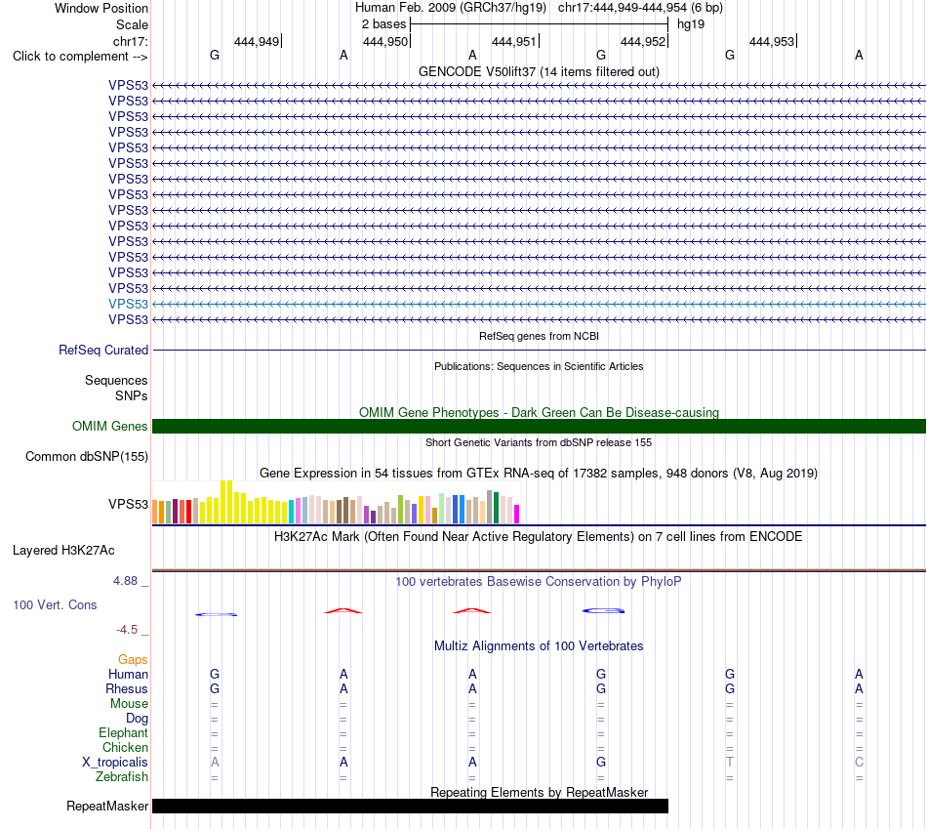The height and width of the screenshot is (829, 927).
Task: Click the 'T' base in the X_tropicalis row
Action: (730, 763)
